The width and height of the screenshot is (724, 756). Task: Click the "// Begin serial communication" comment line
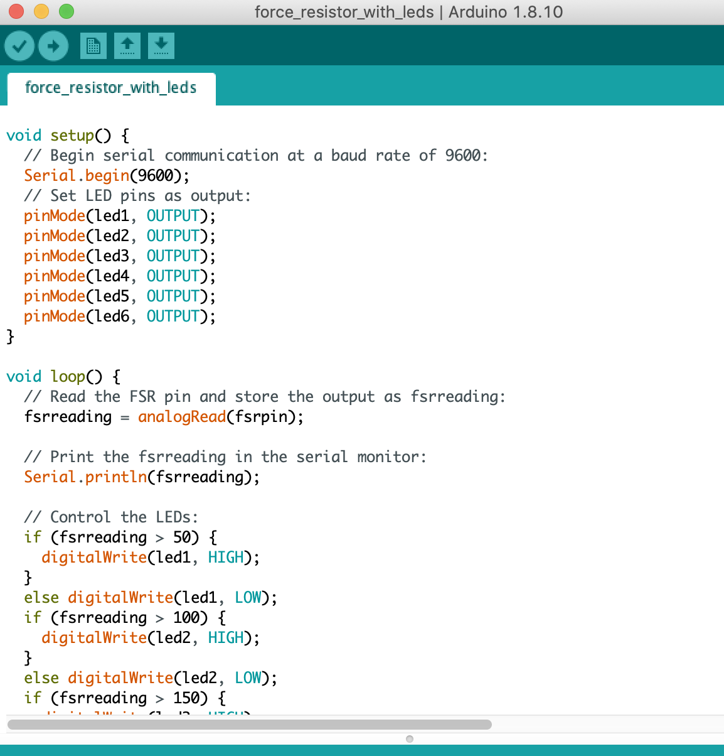coord(256,156)
